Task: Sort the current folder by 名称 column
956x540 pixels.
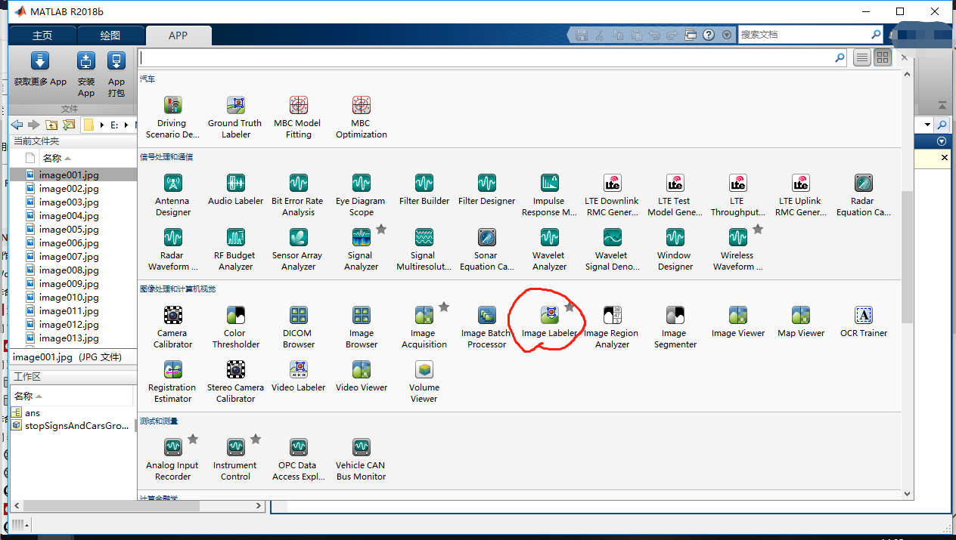Action: click(x=57, y=159)
